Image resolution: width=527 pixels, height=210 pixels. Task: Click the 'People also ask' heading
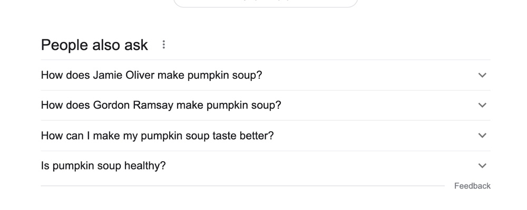point(94,45)
